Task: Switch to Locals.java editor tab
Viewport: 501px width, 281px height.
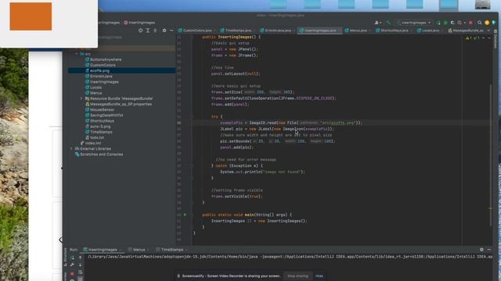Action: (x=430, y=30)
